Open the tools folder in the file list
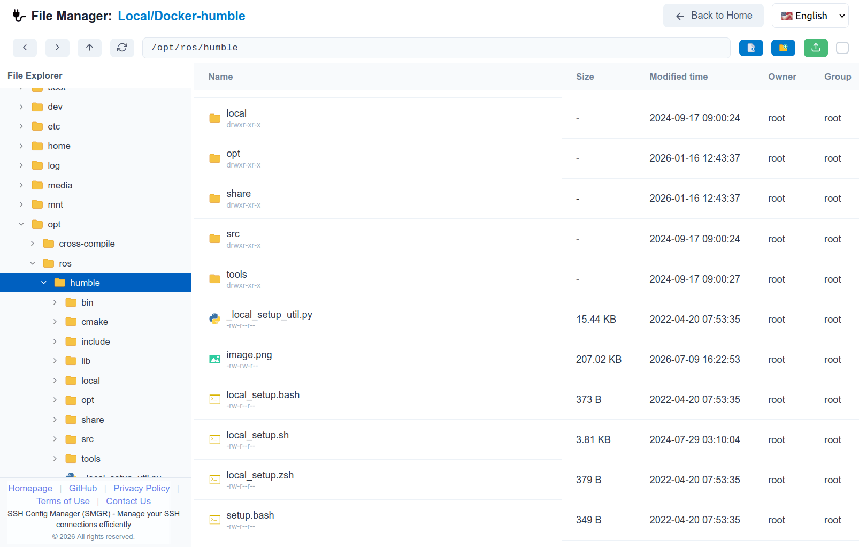This screenshot has width=859, height=547. [236, 275]
